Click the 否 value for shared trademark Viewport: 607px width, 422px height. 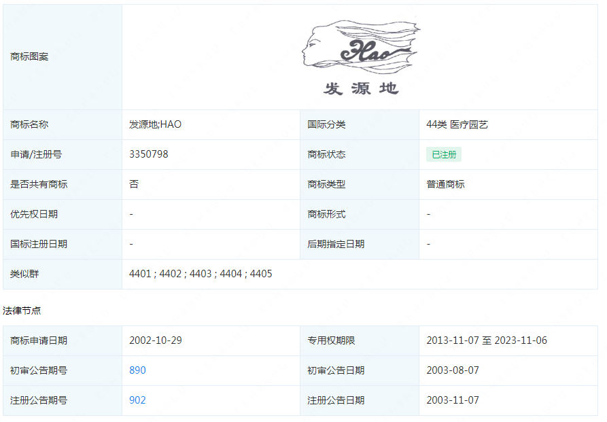134,184
